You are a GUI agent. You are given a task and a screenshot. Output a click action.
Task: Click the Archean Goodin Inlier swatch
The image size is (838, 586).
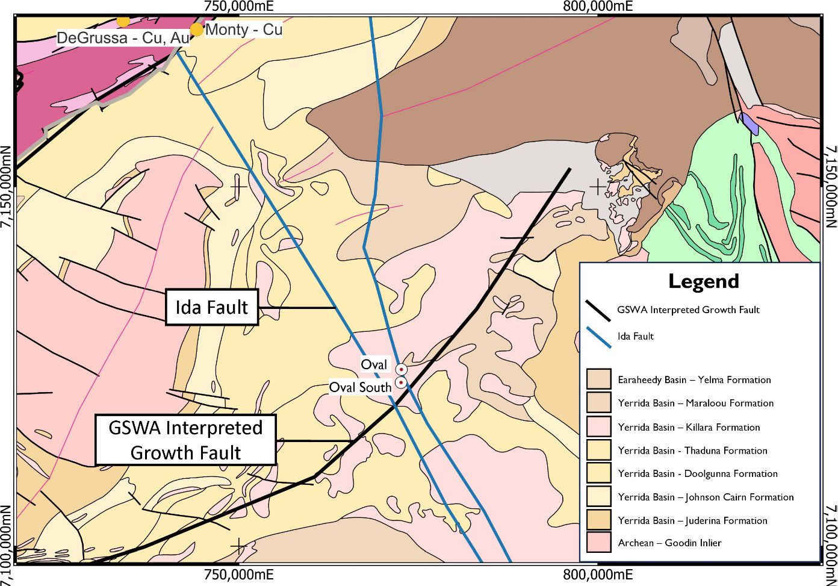598,543
